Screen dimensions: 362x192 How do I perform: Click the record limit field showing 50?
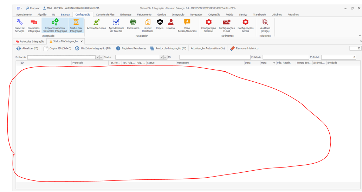[x=355, y=48]
